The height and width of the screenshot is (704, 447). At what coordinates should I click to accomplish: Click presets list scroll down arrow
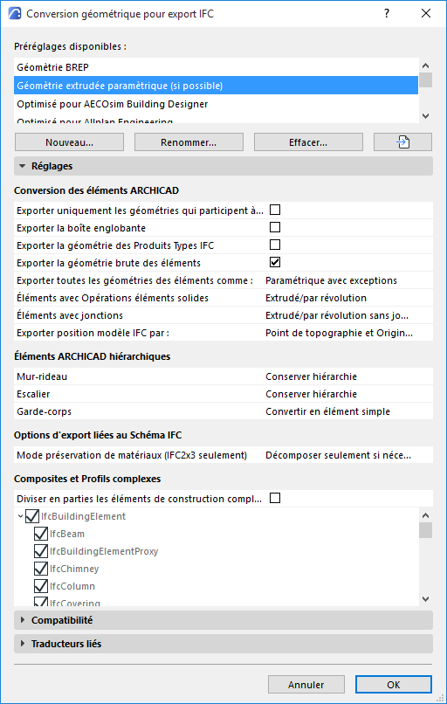(x=426, y=116)
